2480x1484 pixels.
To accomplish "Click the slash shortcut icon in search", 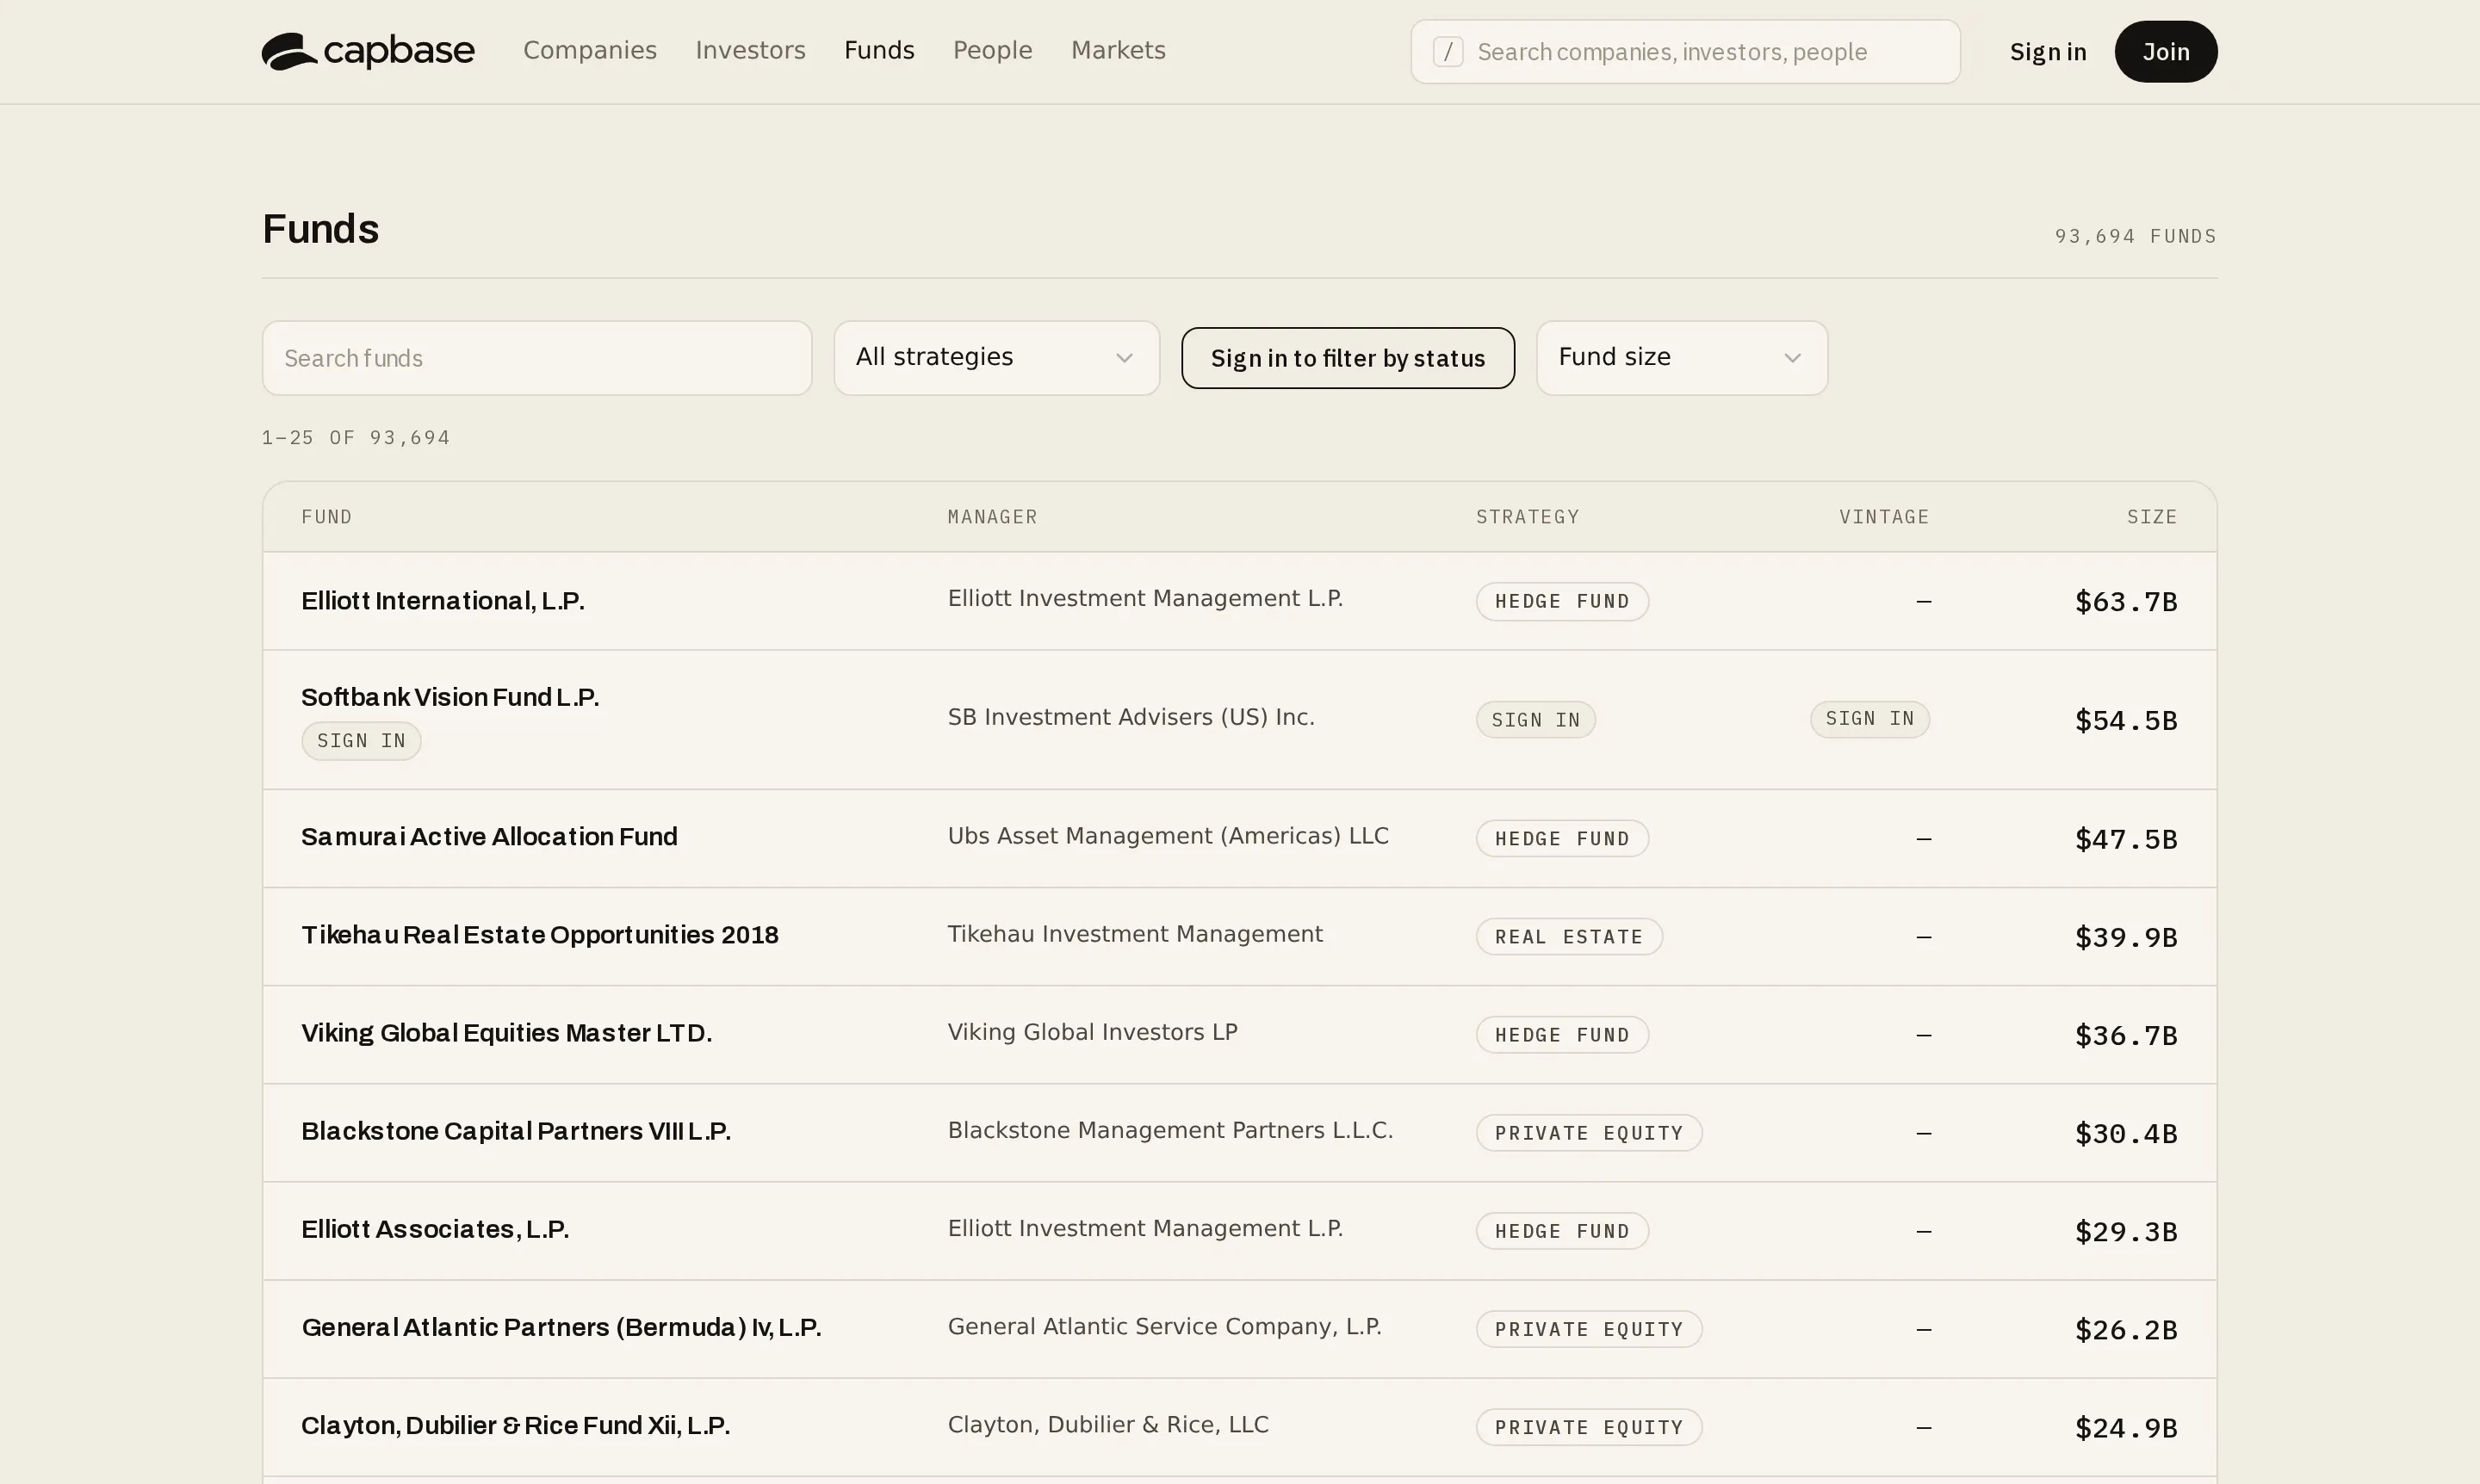I will [x=1448, y=51].
